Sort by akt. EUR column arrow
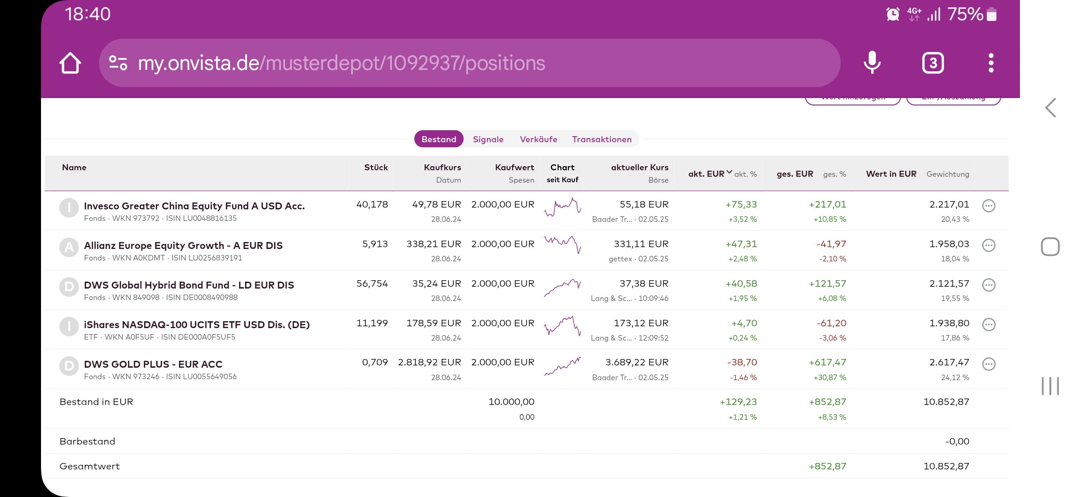Viewport: 1078px width, 497px height. (x=729, y=173)
